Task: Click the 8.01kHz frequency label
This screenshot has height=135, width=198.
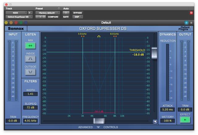Action: click(114, 34)
